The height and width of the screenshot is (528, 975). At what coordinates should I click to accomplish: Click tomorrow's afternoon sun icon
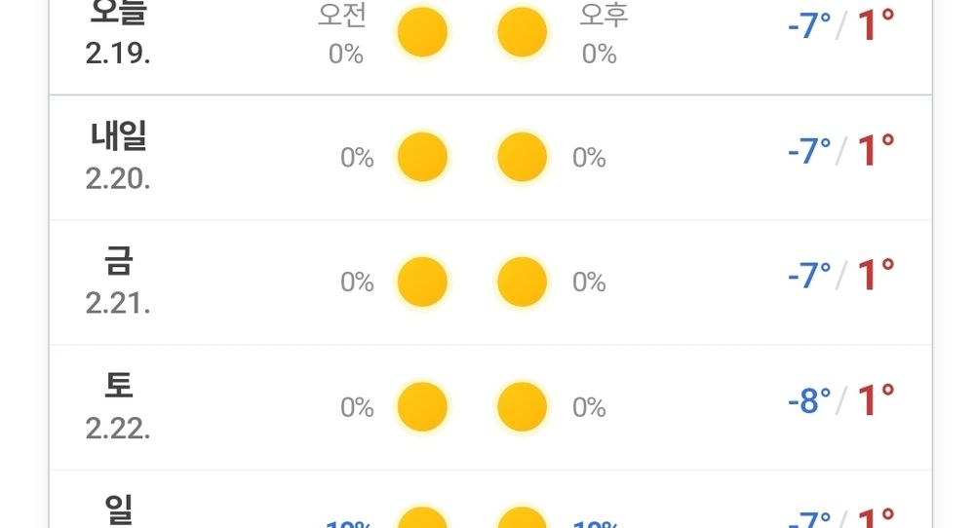(x=522, y=157)
